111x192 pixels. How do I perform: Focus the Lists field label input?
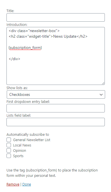tap(56, 122)
